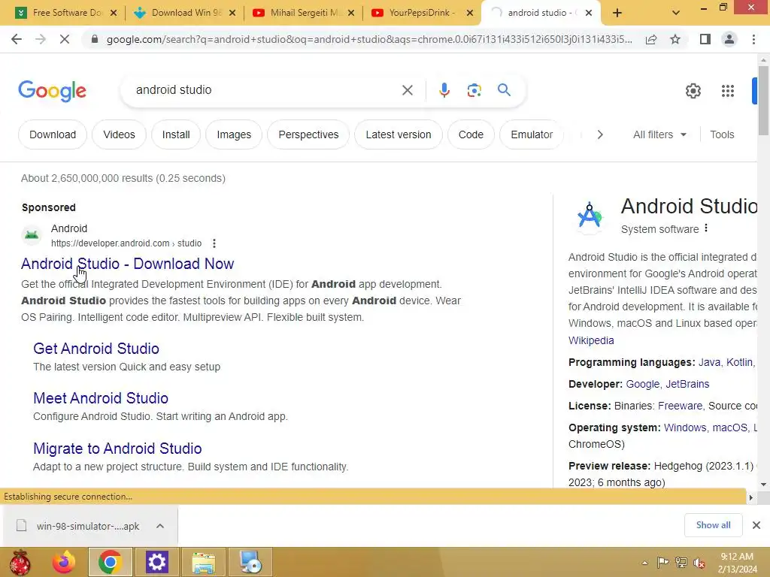Open the sponsored ad's three-dot options
Screen dimensions: 770x577
[x=214, y=243]
